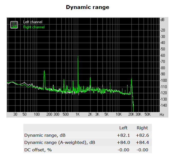Click the 50K frequency axis label
This screenshot has width=174, height=157.
point(148,114)
